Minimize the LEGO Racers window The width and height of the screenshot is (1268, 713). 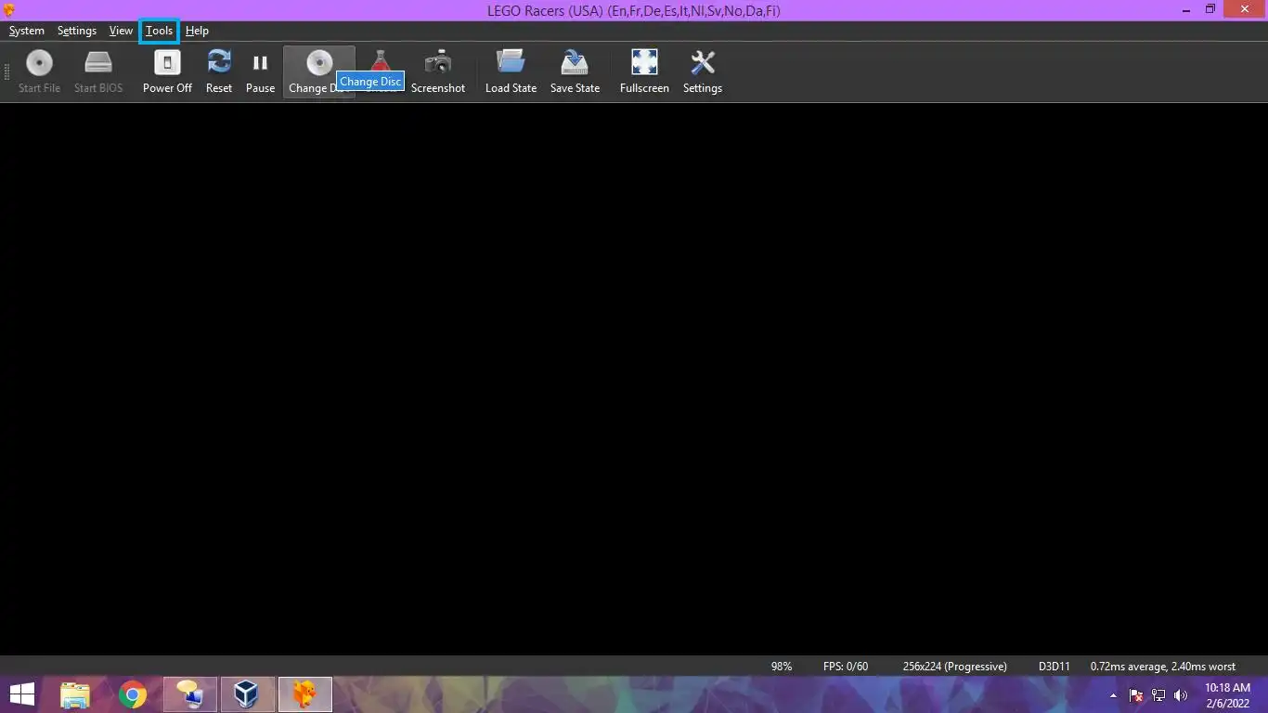point(1187,9)
